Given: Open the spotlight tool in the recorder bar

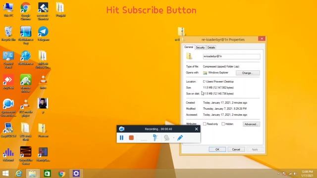Looking at the screenshot, I should tap(155, 137).
